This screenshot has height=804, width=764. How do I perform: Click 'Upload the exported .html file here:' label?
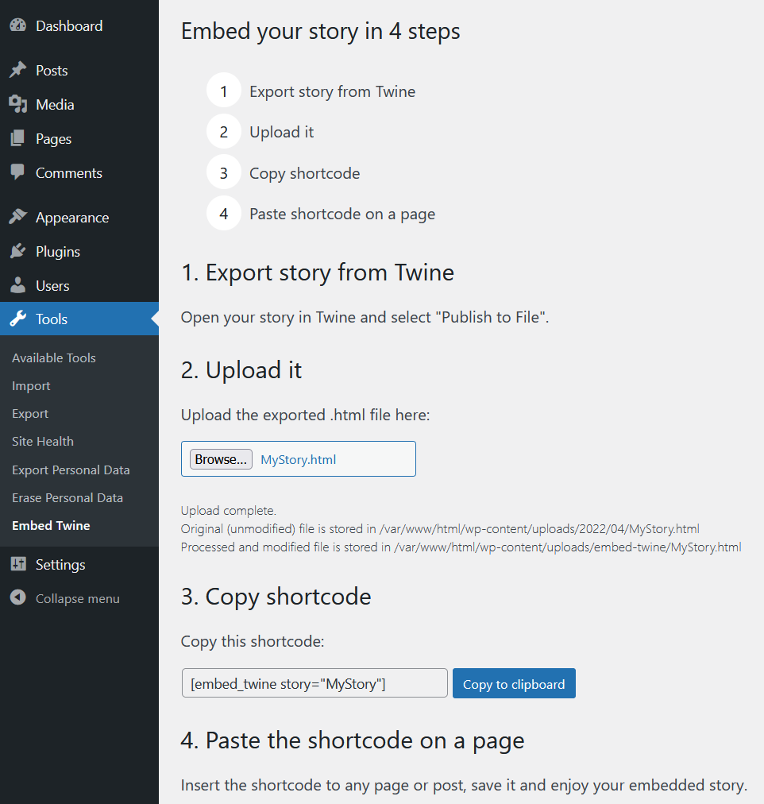(x=306, y=415)
